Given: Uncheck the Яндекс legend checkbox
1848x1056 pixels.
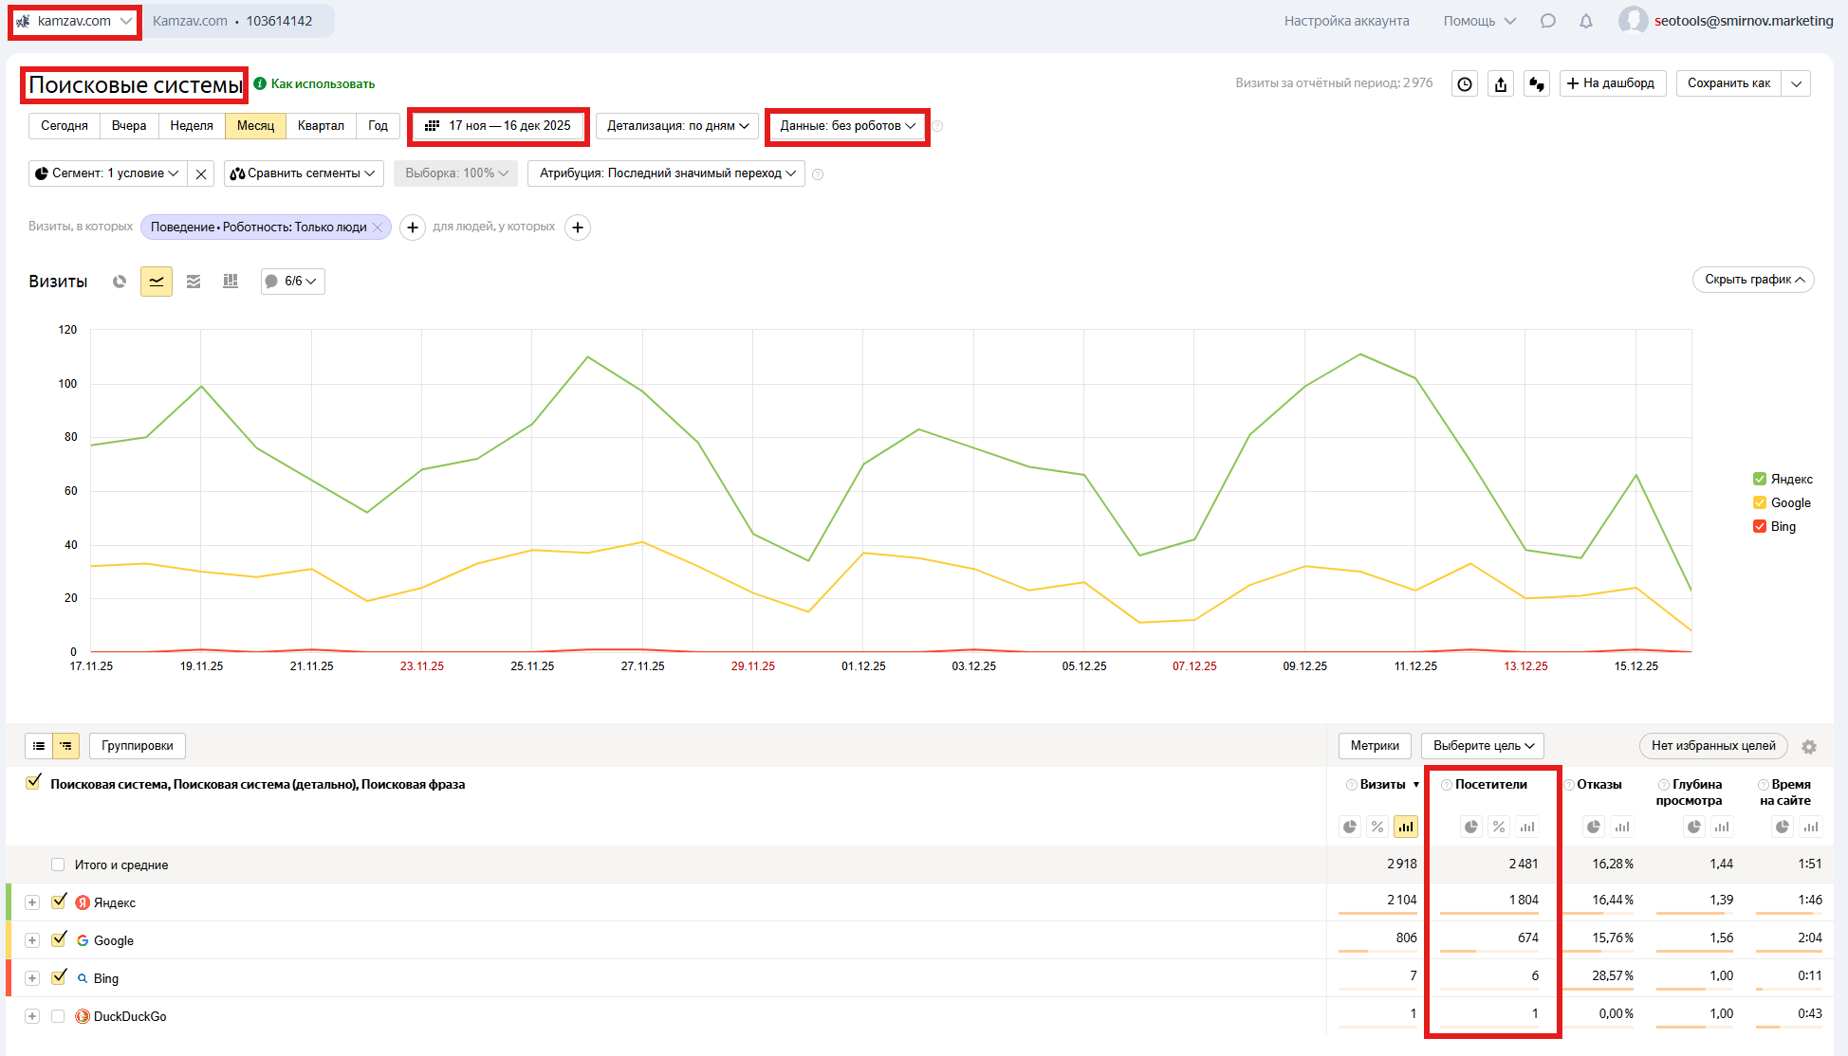Looking at the screenshot, I should pyautogui.click(x=1760, y=479).
